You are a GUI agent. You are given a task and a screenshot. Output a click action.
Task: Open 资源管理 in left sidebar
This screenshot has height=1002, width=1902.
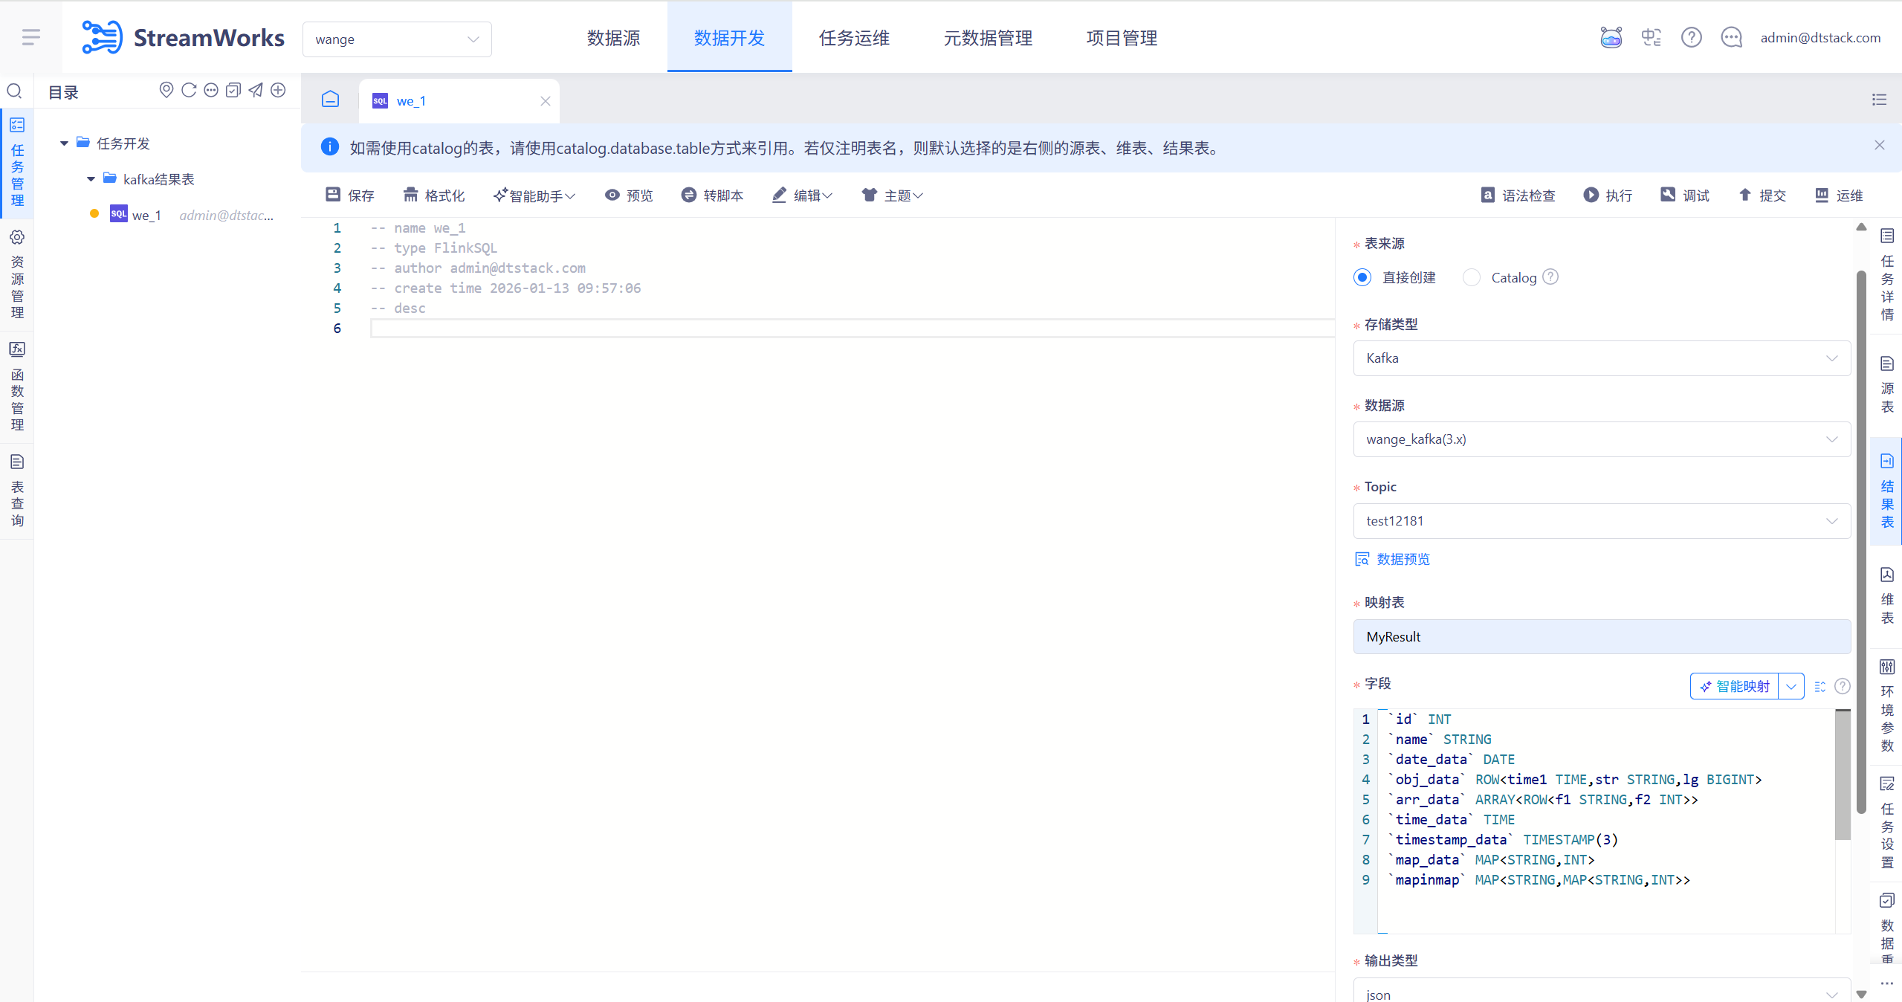[17, 274]
